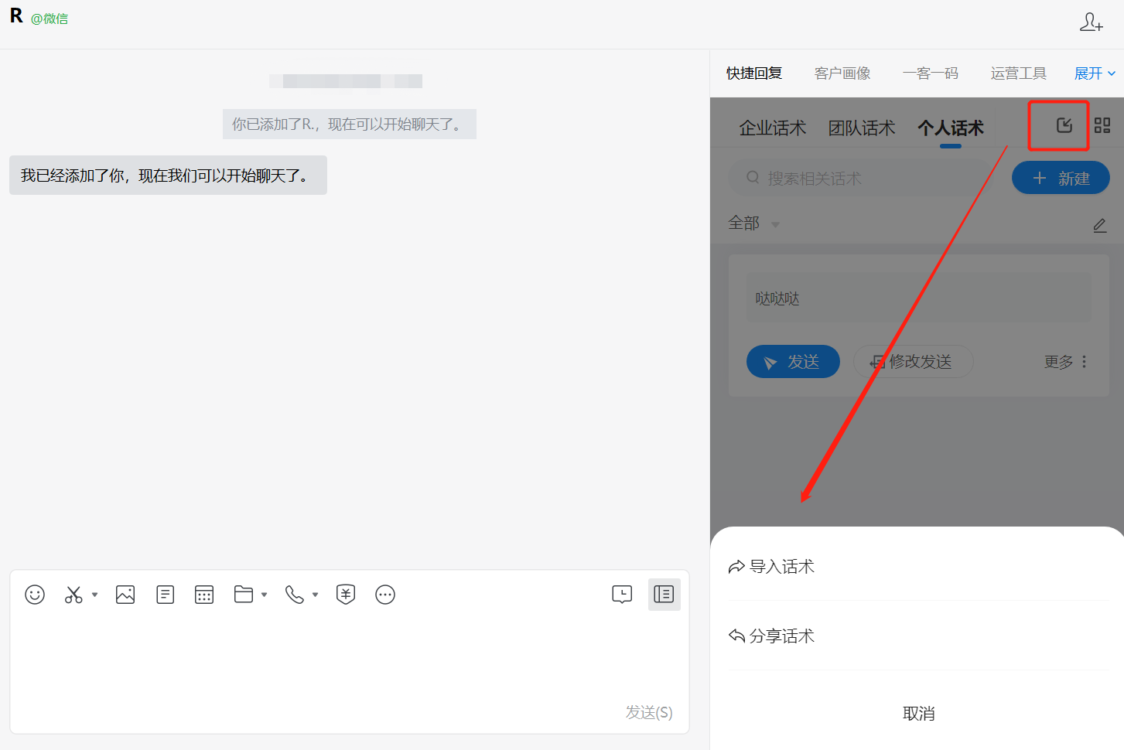This screenshot has width=1124, height=750.
Task: Toggle the sidebar panel icon
Action: pyautogui.click(x=664, y=595)
